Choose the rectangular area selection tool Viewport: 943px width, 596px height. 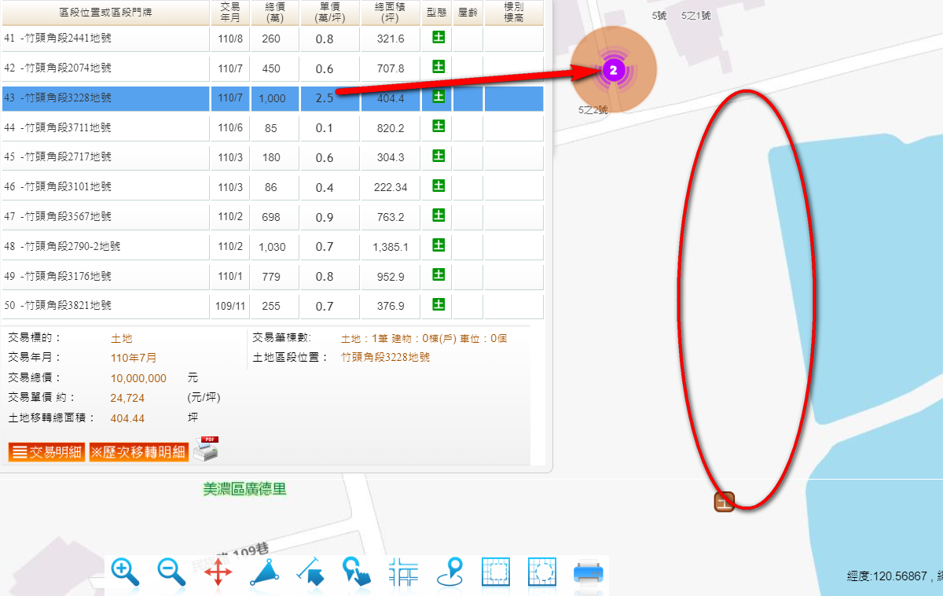(x=497, y=572)
